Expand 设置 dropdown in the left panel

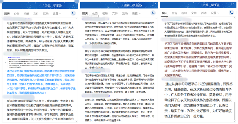(x=57, y=14)
